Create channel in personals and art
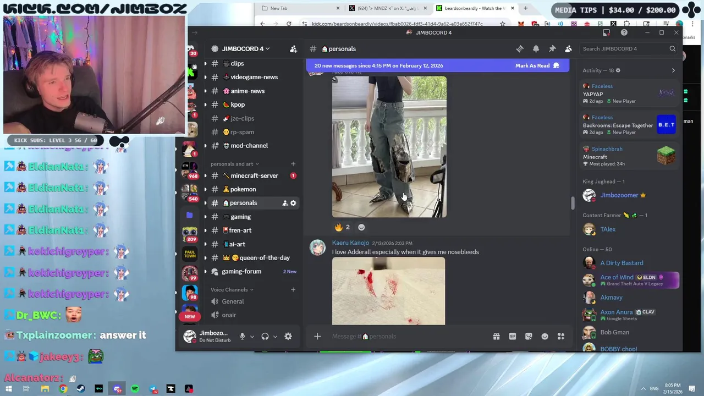Viewport: 704px width, 396px height. tap(293, 164)
